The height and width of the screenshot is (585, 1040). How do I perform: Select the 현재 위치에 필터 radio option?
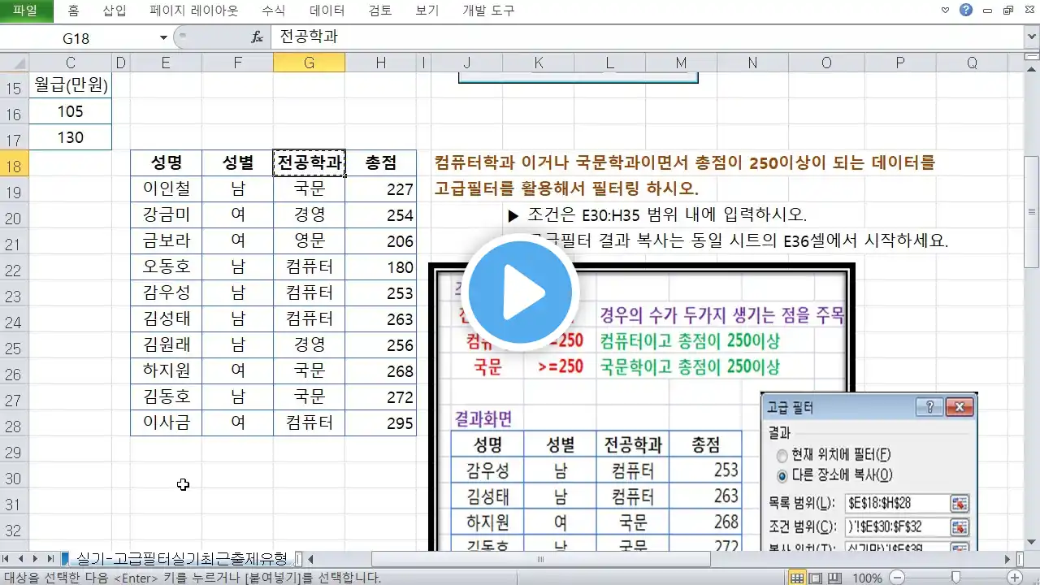click(x=782, y=455)
